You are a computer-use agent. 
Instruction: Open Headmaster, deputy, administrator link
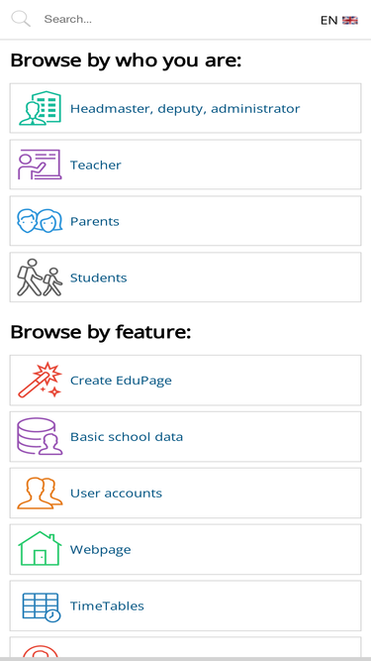coord(185,108)
